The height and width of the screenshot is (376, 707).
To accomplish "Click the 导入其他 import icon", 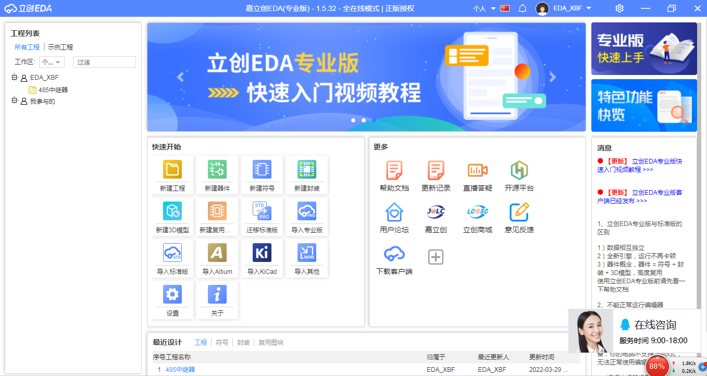I will tap(307, 253).
